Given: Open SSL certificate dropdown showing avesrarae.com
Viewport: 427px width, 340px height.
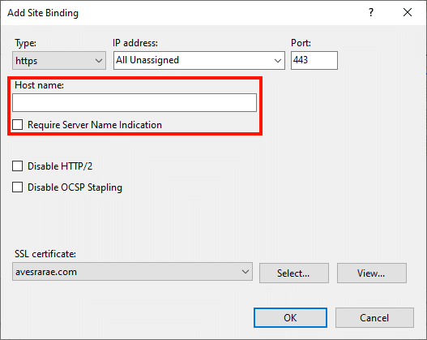Looking at the screenshot, I should pos(132,272).
